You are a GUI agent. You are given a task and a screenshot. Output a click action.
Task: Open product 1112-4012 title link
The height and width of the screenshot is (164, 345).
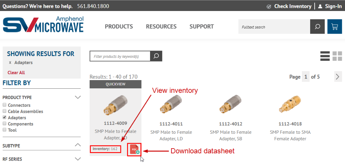point(230,124)
